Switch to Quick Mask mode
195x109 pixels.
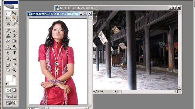tap(14, 90)
